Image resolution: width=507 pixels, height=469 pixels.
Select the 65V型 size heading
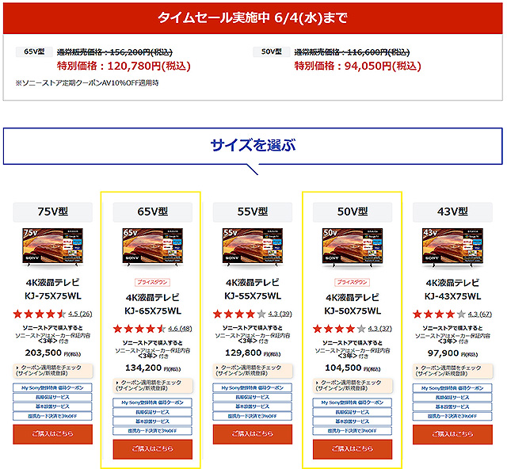pos(153,212)
